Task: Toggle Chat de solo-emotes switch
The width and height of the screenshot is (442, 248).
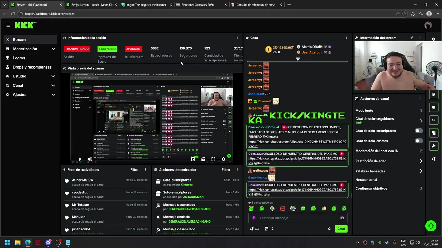Action: pos(419,141)
